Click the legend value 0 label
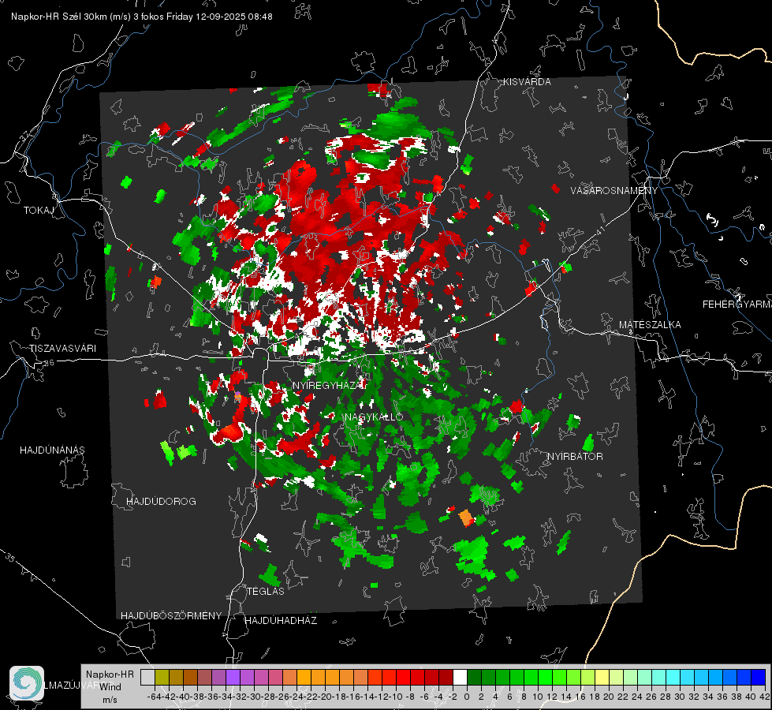Screen dimensions: 772x710 coord(467,697)
